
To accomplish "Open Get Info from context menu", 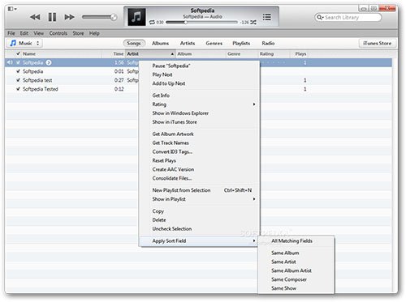I will (199, 96).
